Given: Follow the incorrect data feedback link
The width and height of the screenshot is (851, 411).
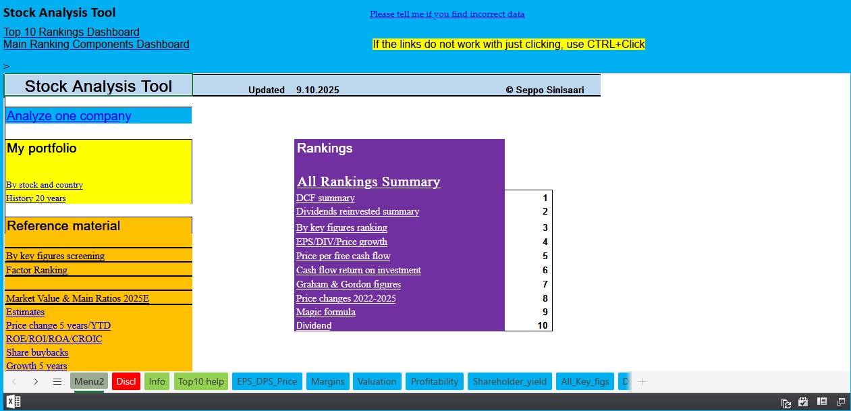Looking at the screenshot, I should click(447, 14).
